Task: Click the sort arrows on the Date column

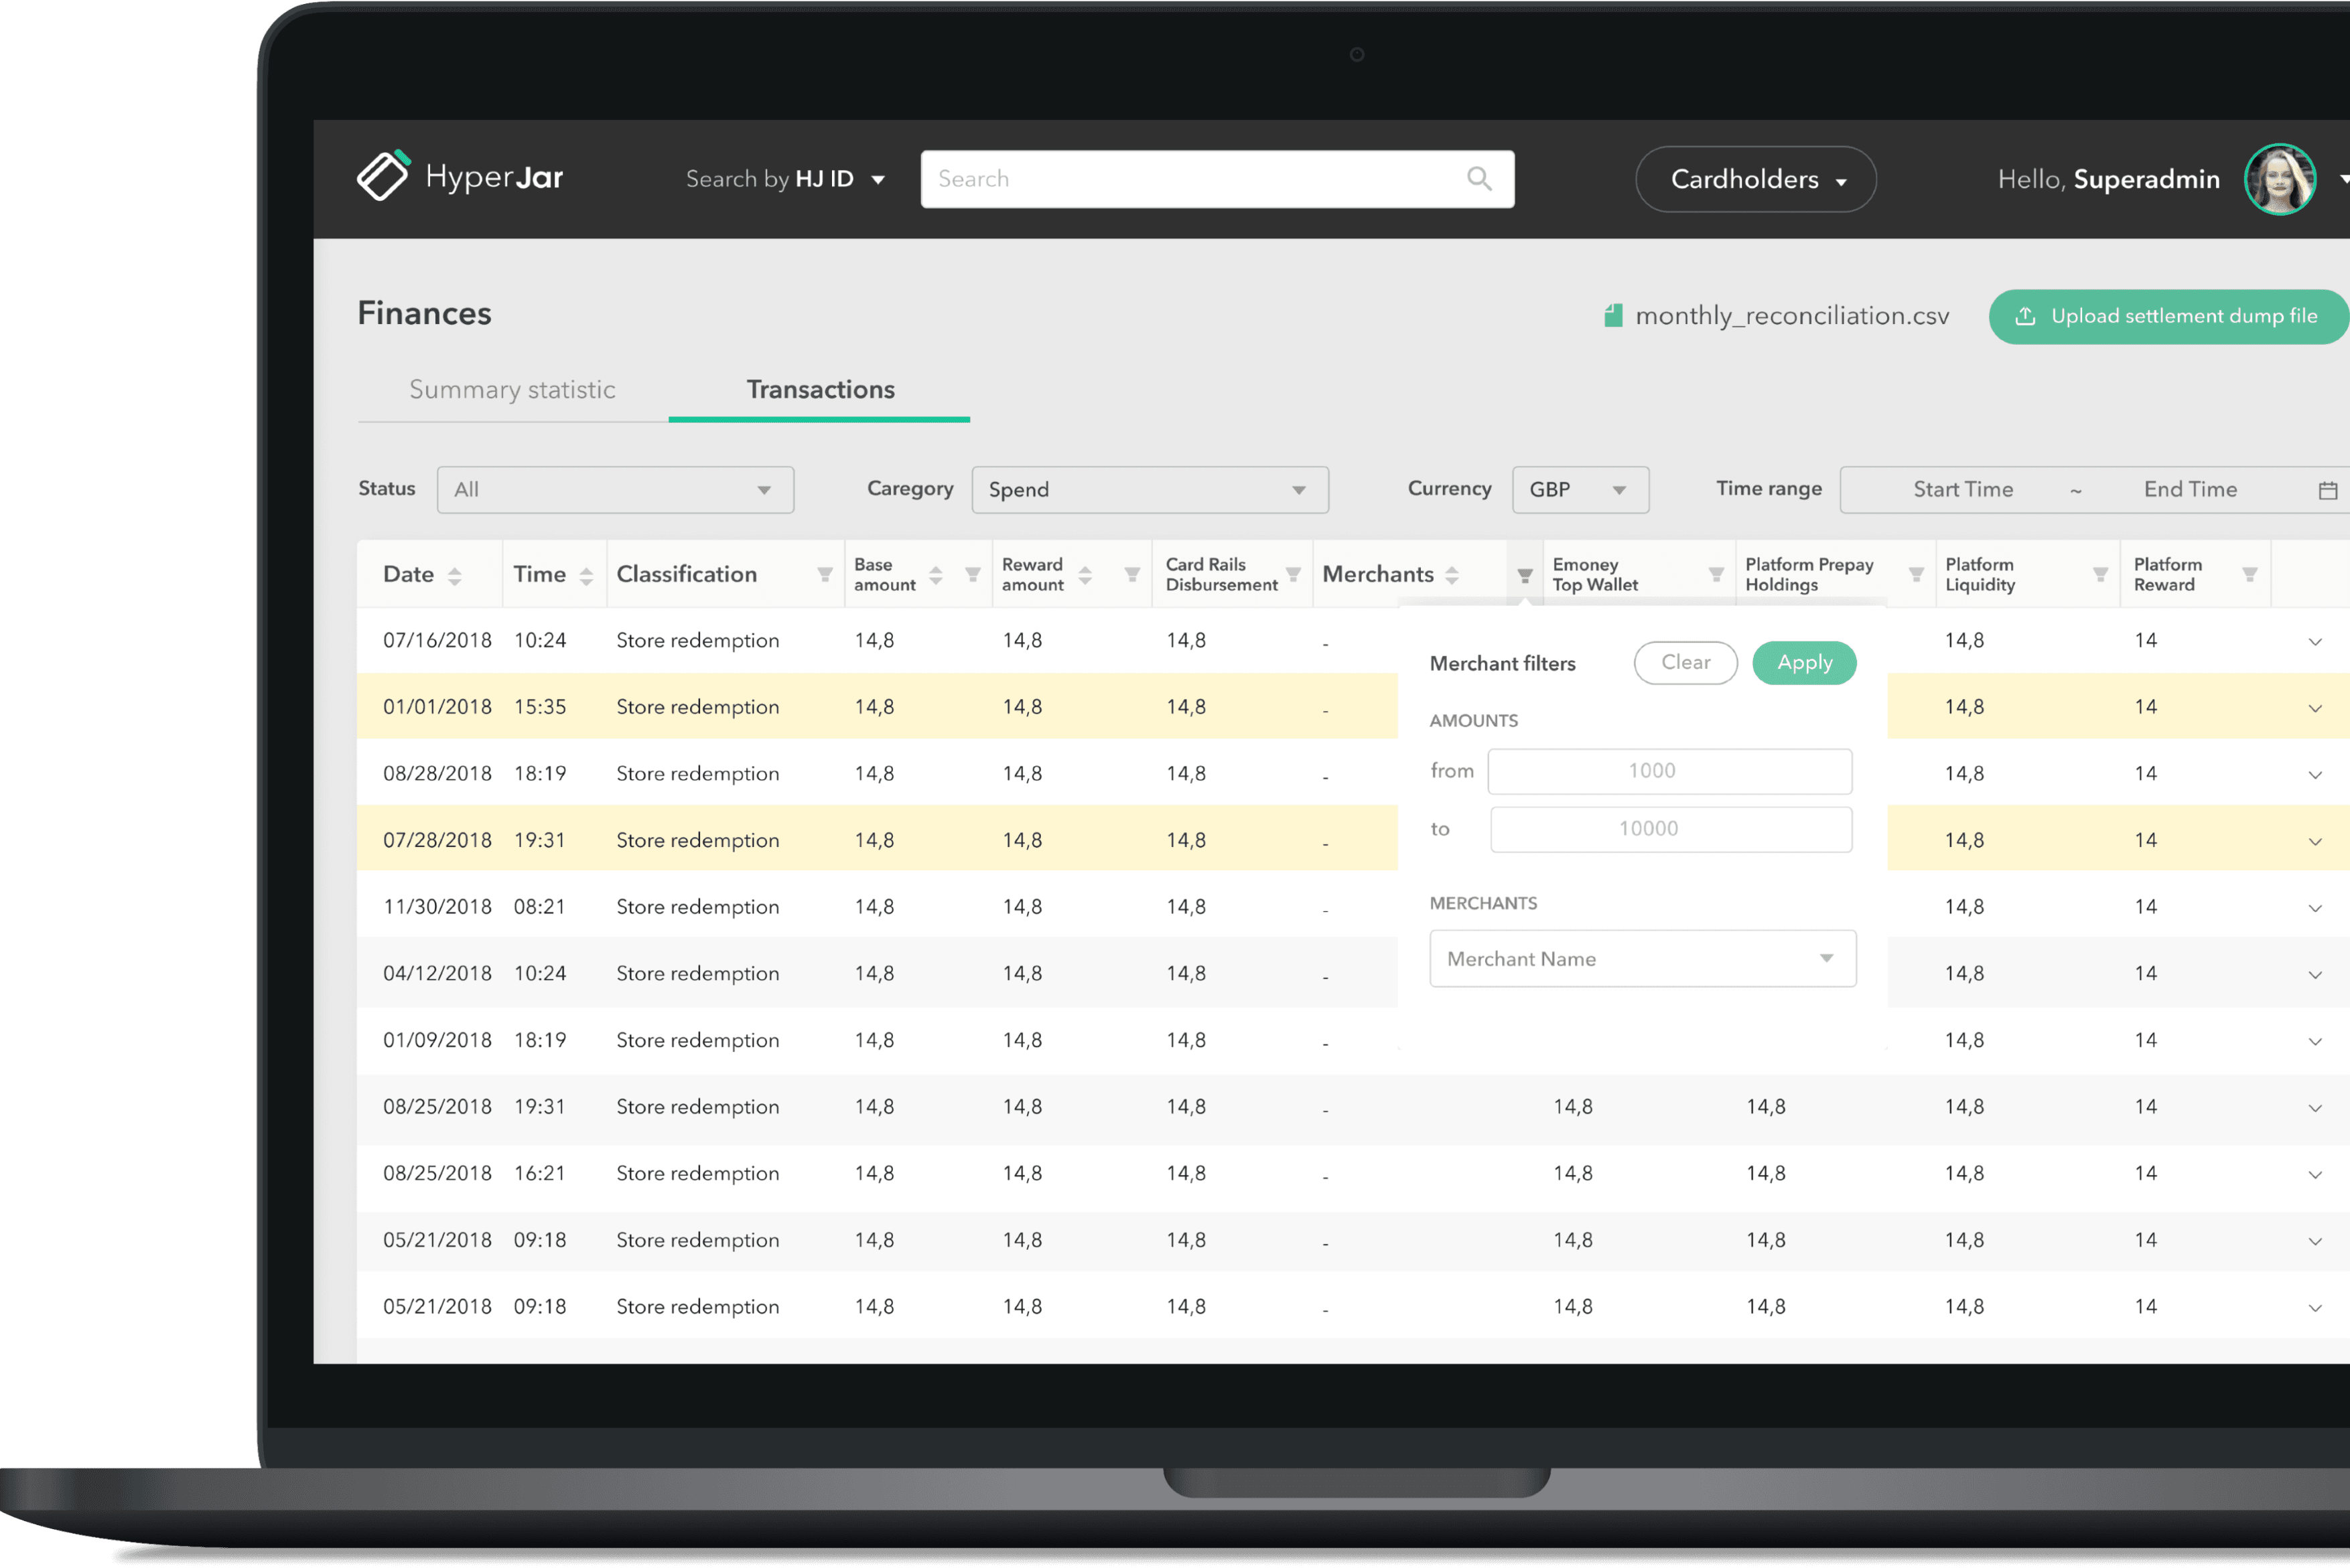Action: click(456, 575)
